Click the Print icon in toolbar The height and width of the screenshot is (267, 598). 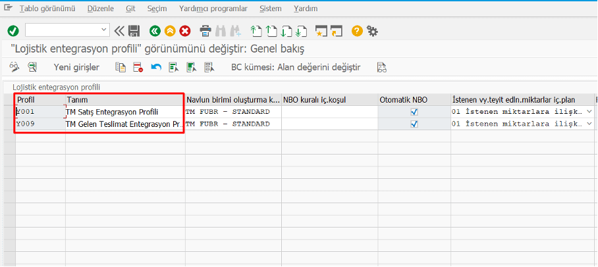tap(205, 30)
